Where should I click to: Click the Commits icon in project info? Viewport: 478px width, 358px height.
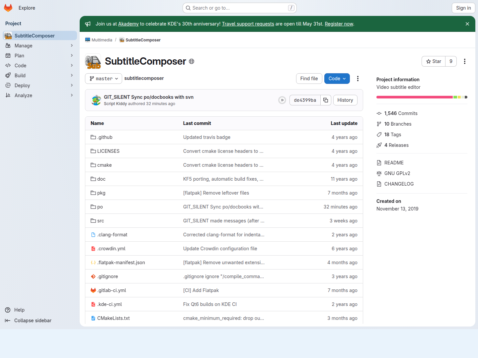pyautogui.click(x=379, y=113)
